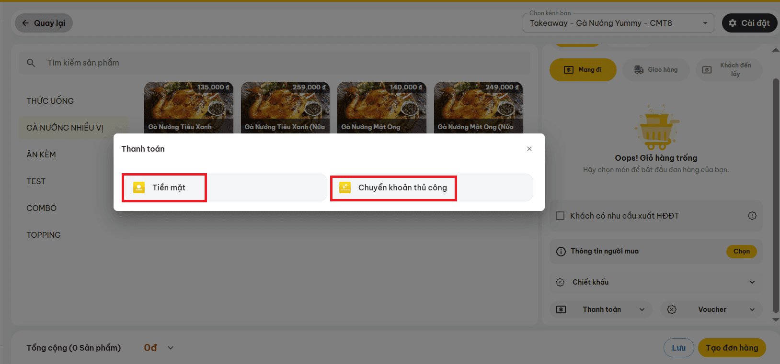Click the bank transfer icon in the dialog
Viewport: 780px width, 364px height.
coord(345,188)
